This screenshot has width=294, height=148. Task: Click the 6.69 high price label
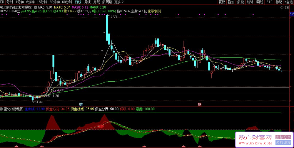click(x=114, y=16)
